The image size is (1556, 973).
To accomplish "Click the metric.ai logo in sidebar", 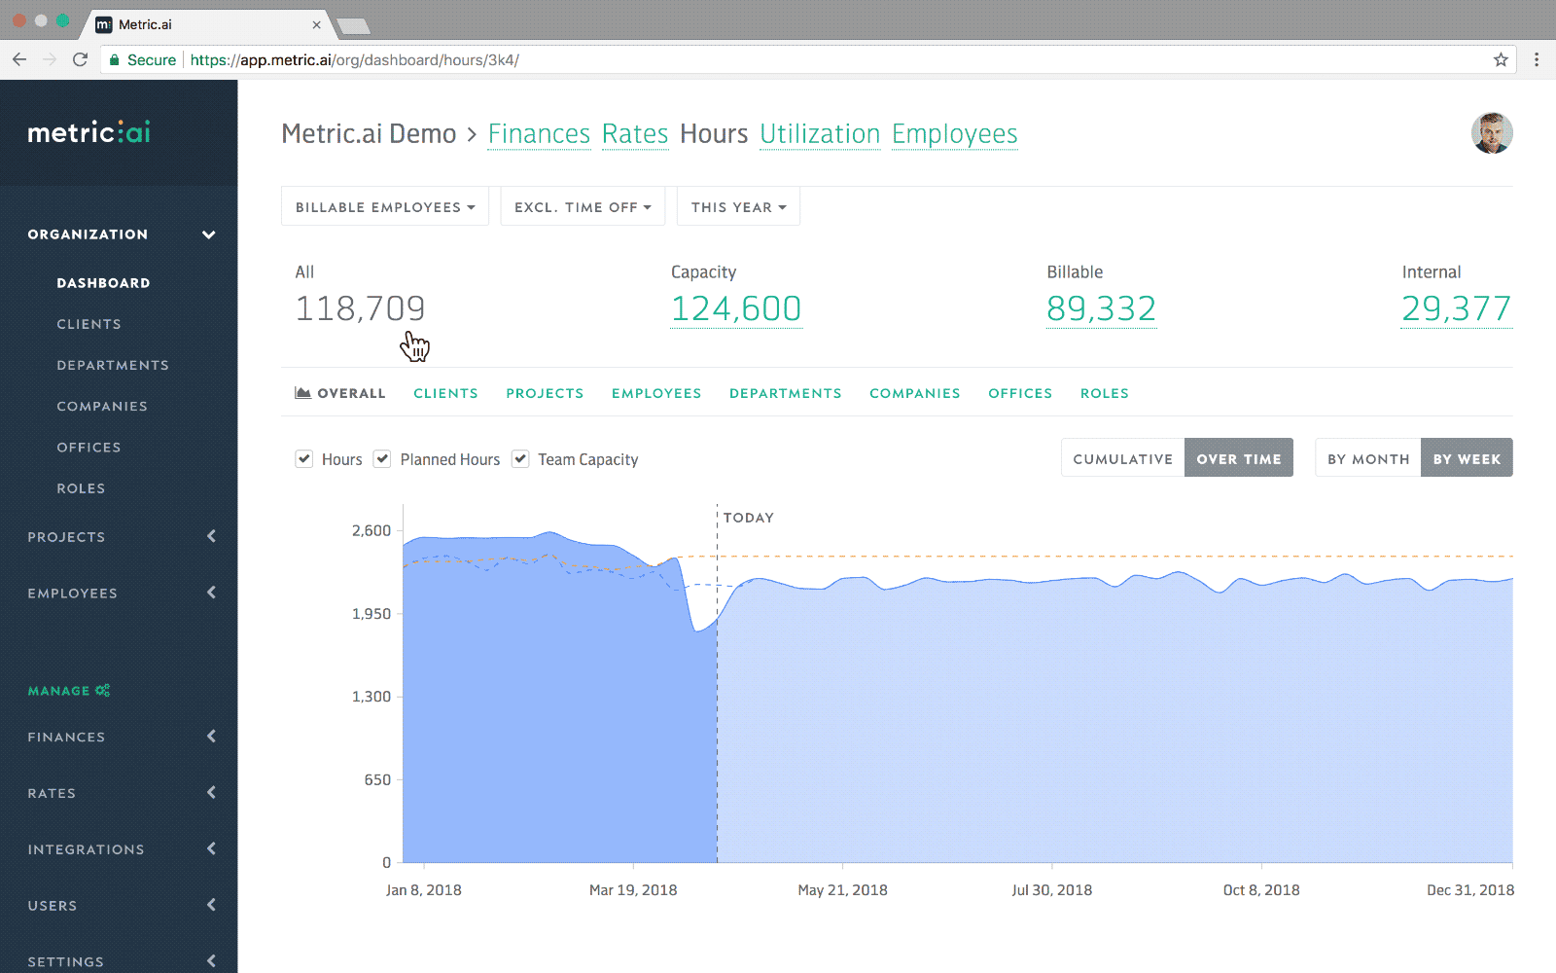I will [x=88, y=132].
